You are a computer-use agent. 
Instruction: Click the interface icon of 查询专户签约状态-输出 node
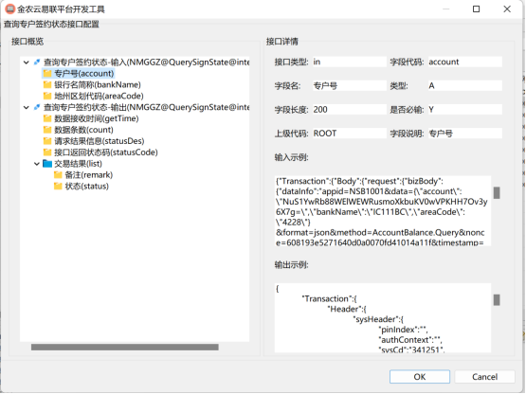click(37, 107)
